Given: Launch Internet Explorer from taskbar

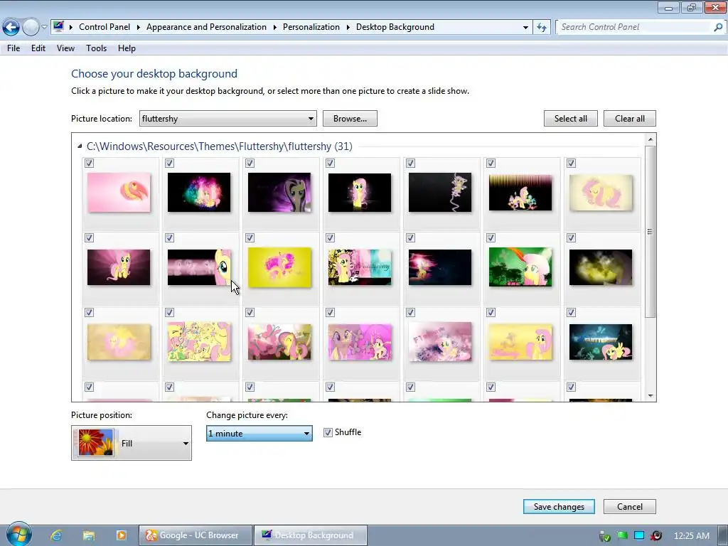Looking at the screenshot, I should point(57,535).
